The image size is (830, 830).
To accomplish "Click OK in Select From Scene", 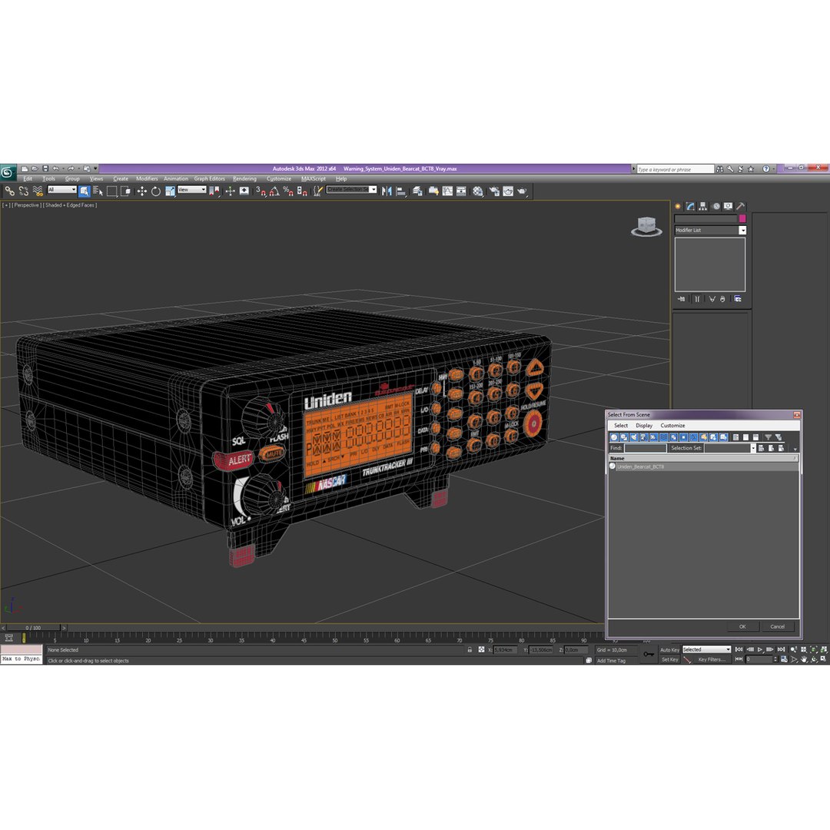I will 742,627.
